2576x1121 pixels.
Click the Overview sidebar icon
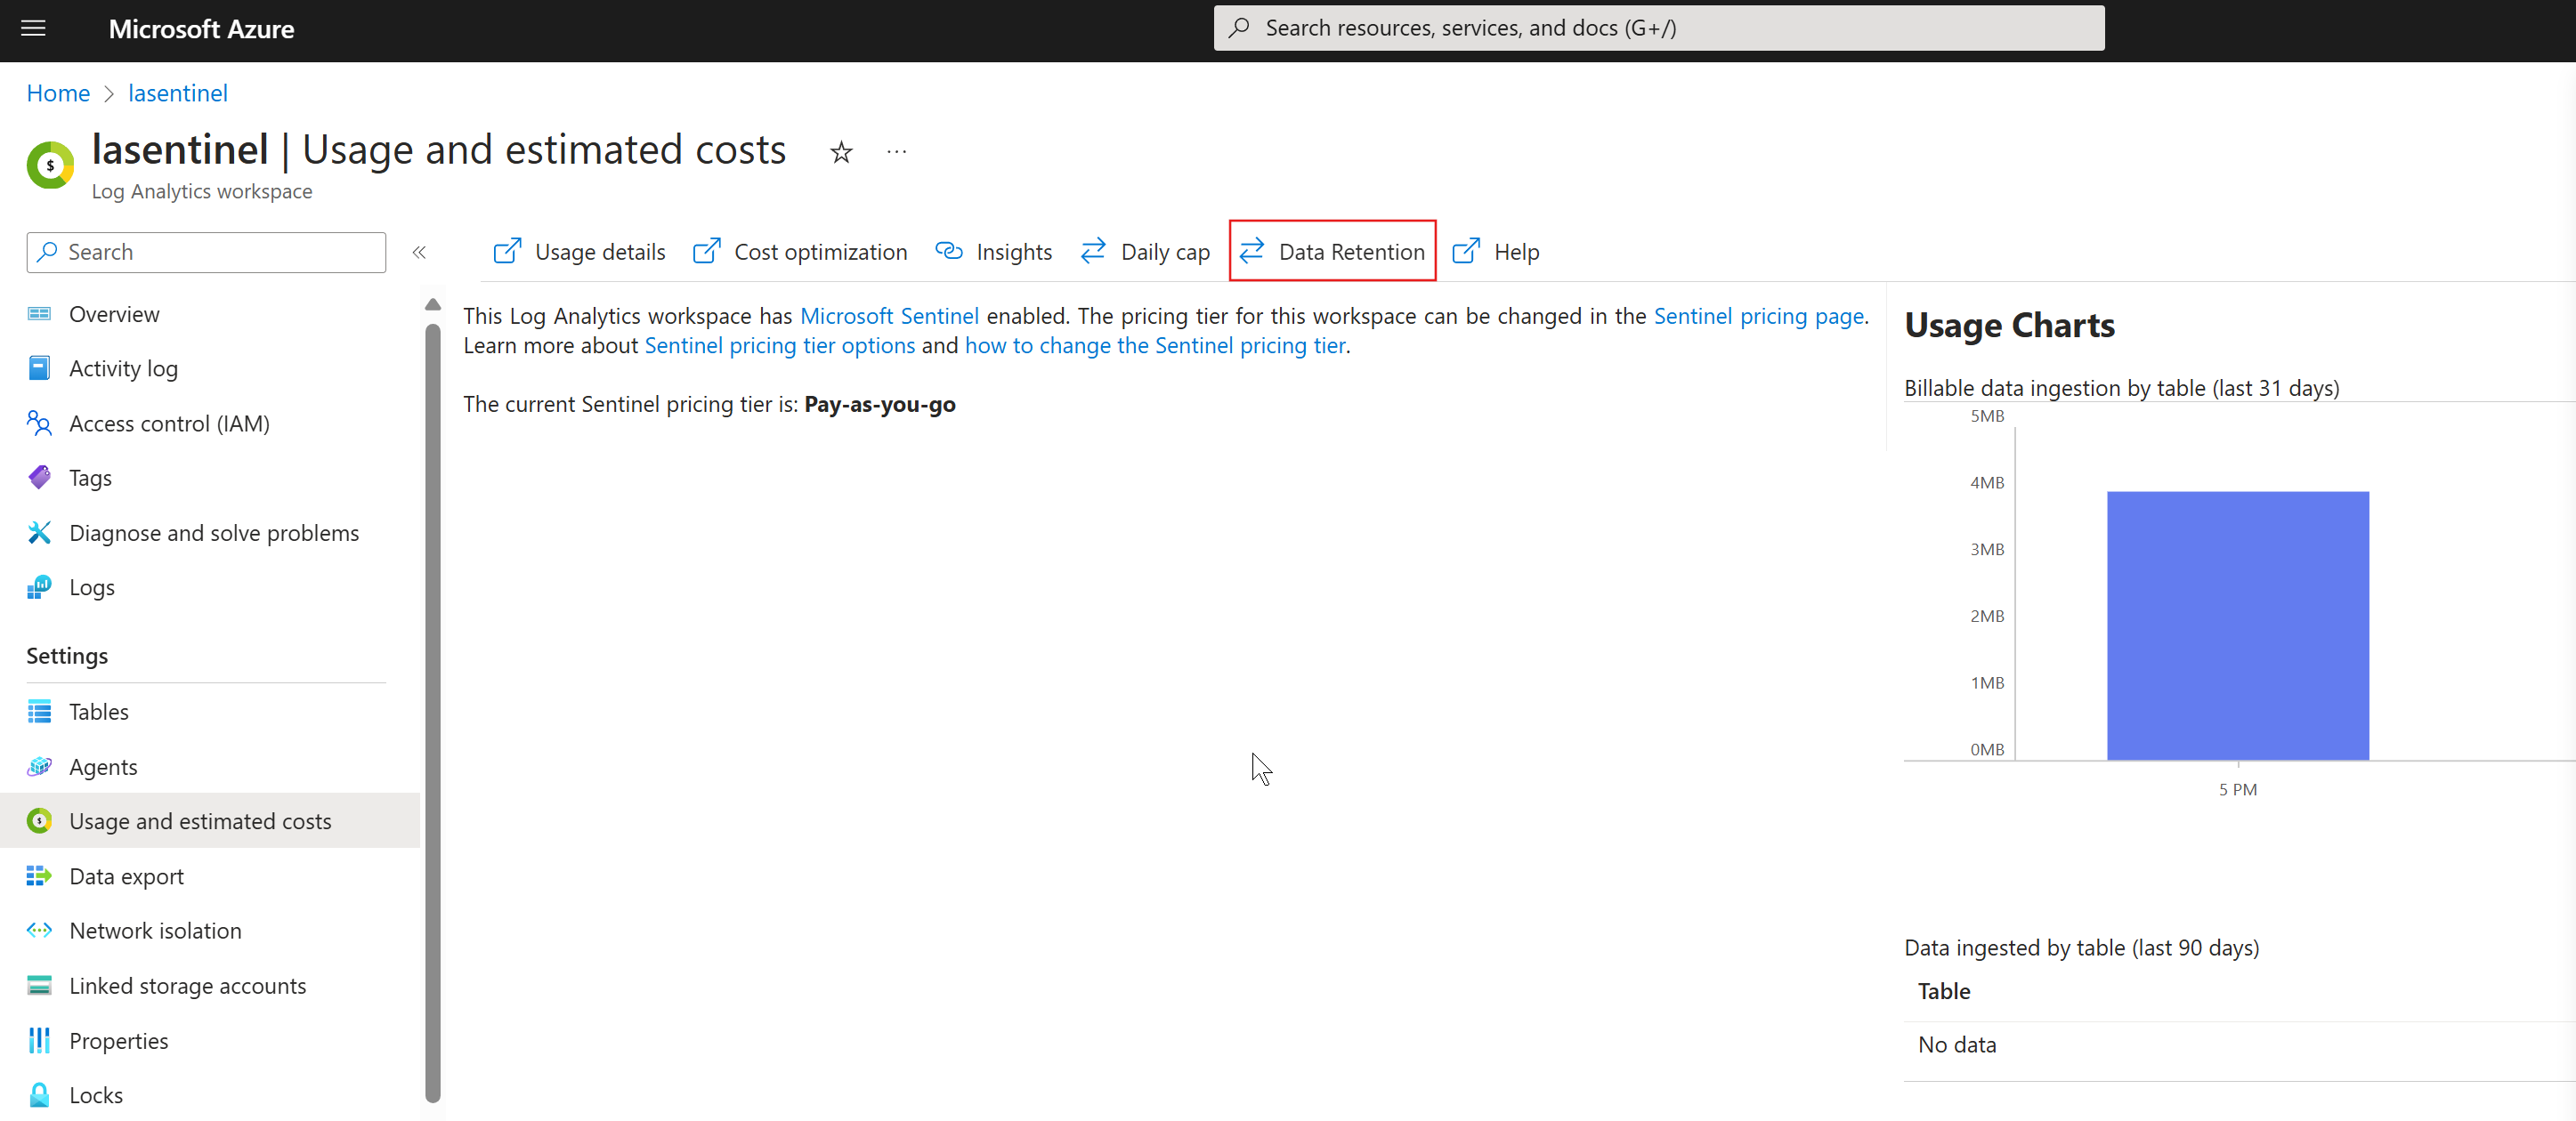(x=39, y=314)
